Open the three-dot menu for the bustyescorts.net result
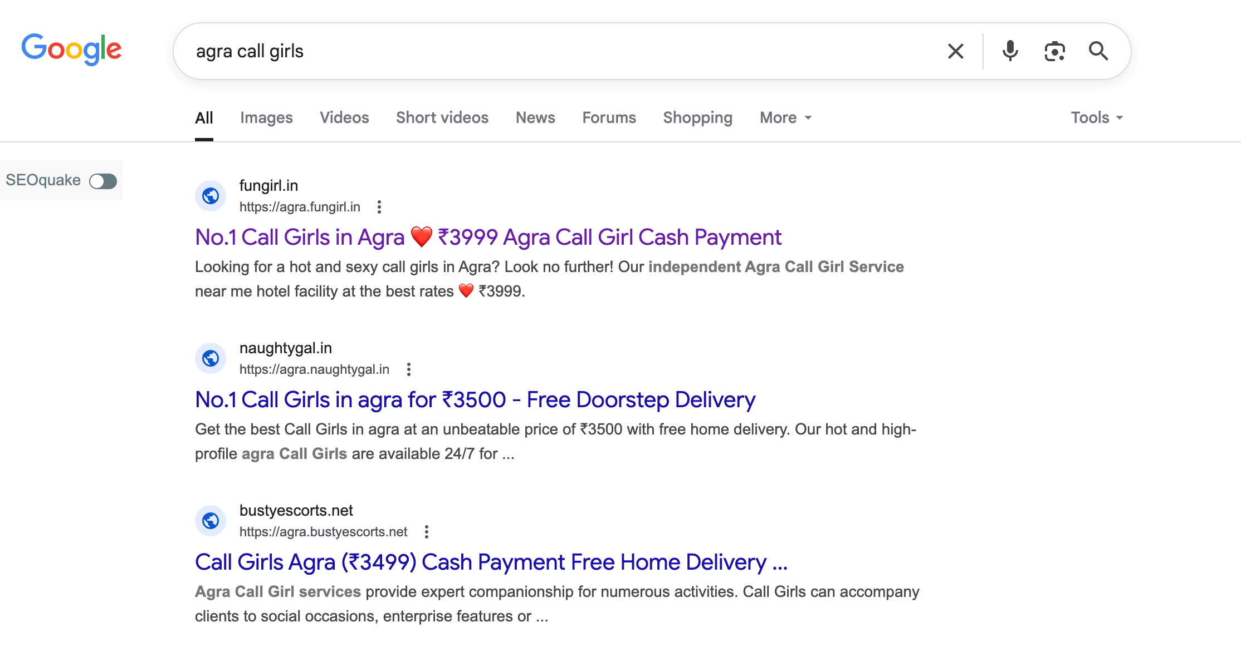1241x652 pixels. [427, 531]
